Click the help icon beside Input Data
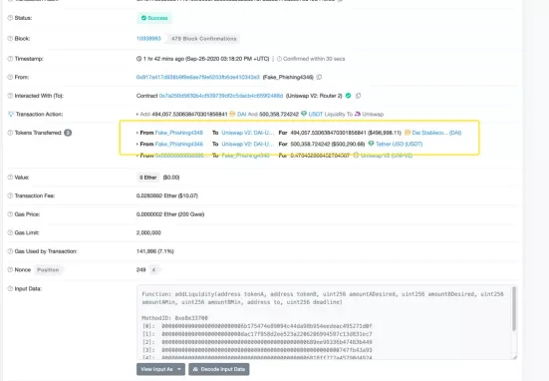549x381 pixels. coord(10,288)
